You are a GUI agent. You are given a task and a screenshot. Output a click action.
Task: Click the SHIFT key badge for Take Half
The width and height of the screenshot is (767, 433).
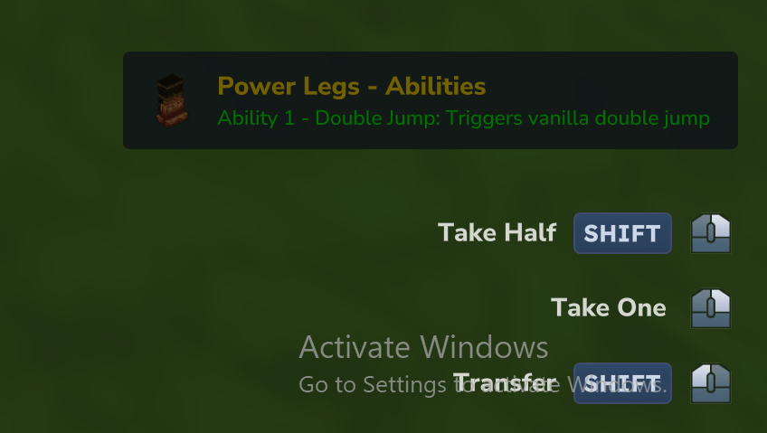tap(622, 233)
